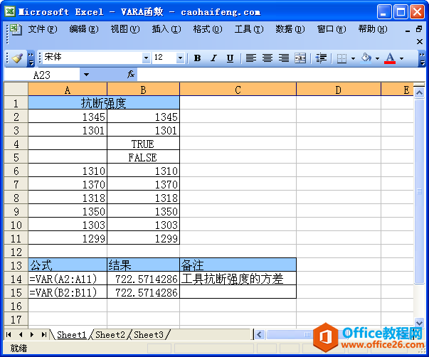Viewport: 429px width, 357px height.
Task: Switch to the Sheet1 tab
Action: (71, 334)
